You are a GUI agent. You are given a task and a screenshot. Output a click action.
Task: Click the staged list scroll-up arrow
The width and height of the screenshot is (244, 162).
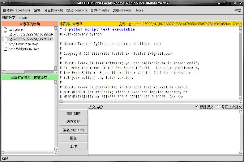(56, 82)
